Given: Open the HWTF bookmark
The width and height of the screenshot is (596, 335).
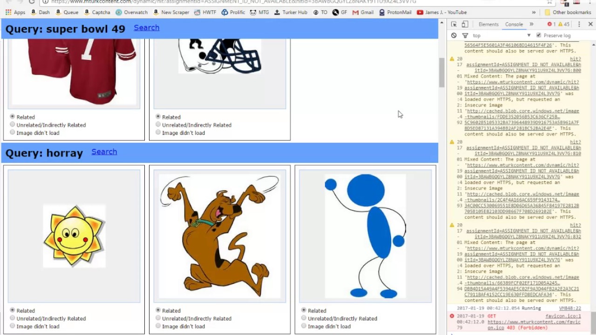Looking at the screenshot, I should point(205,13).
